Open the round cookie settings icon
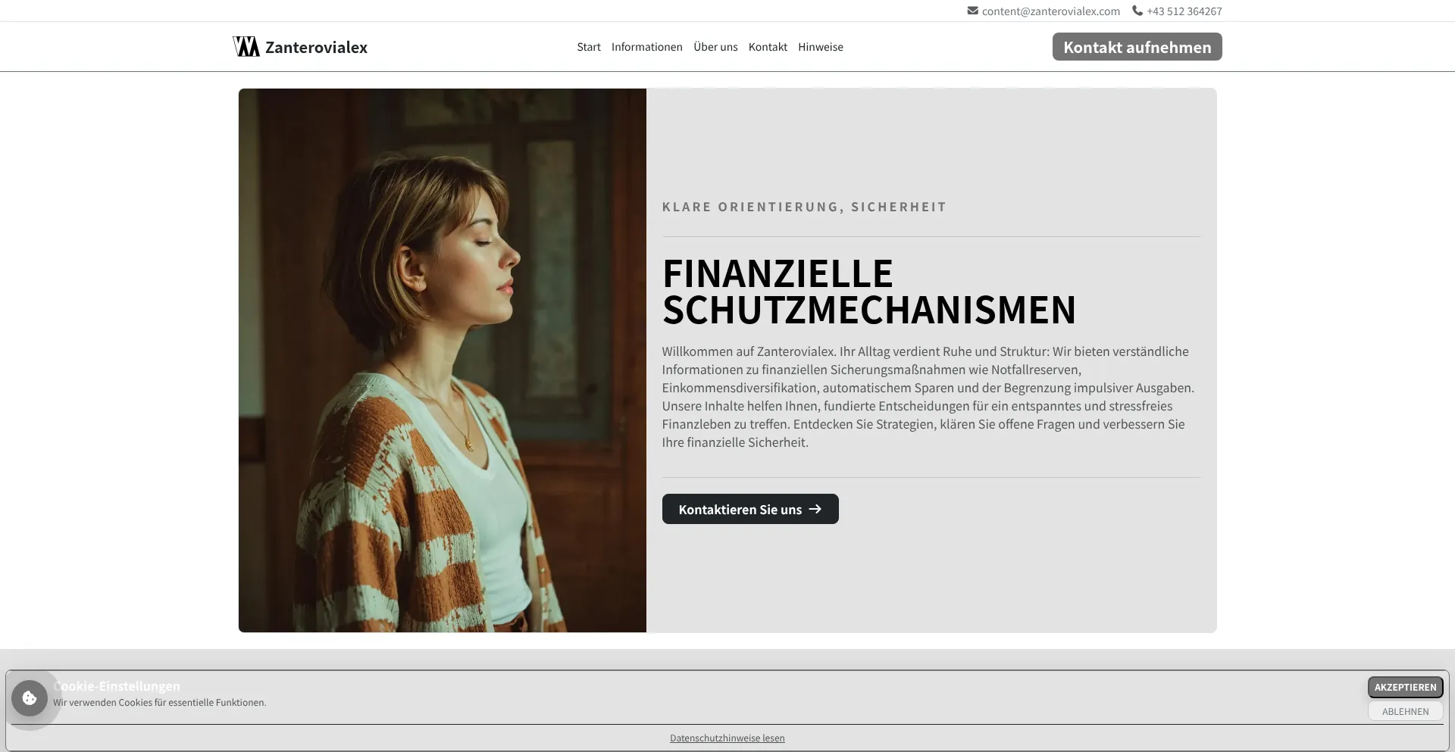This screenshot has height=752, width=1455. (30, 698)
